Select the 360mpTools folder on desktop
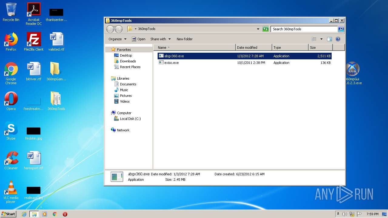 56,101
